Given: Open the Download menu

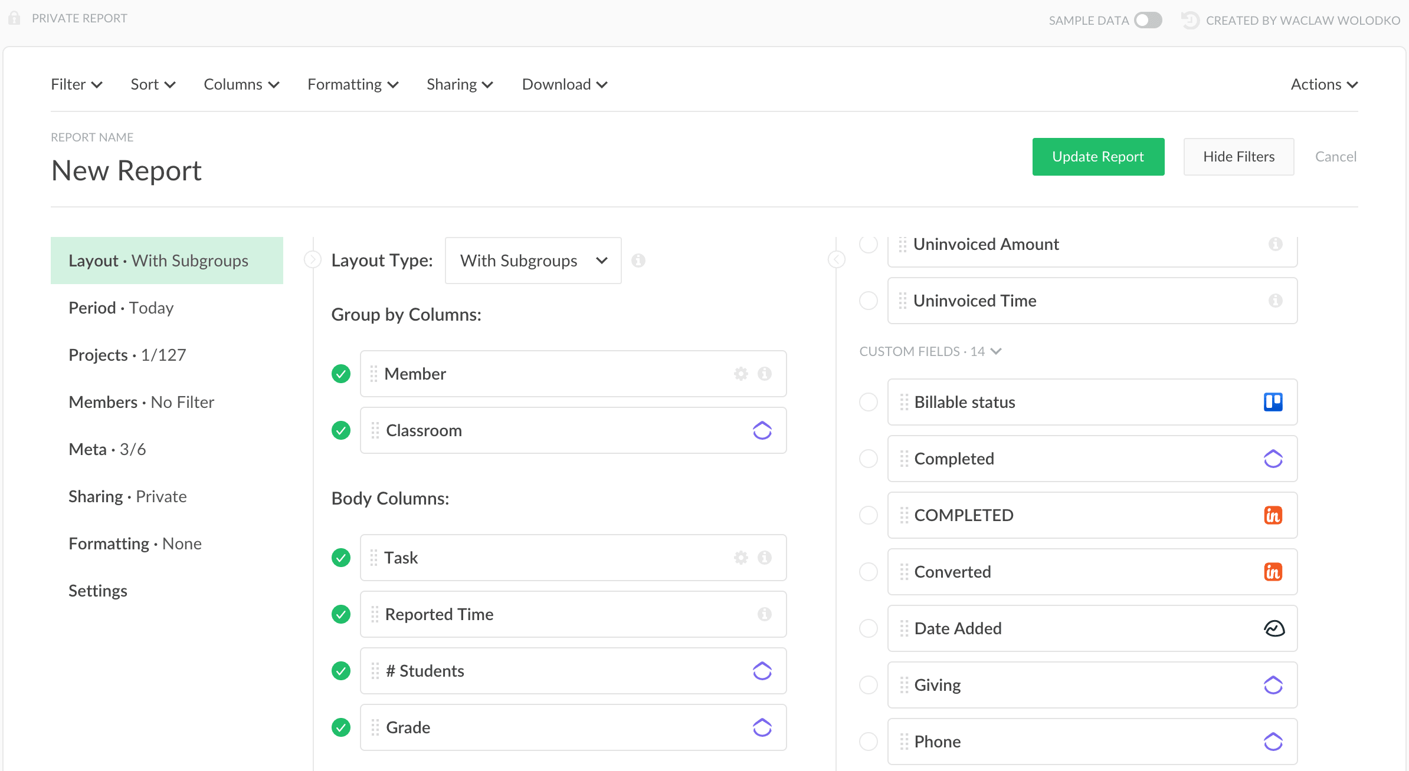Looking at the screenshot, I should 563,84.
